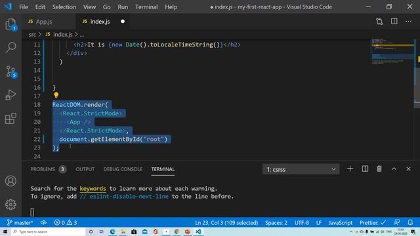Split the editor to the right
This screenshot has height=236, width=420.
394,22
